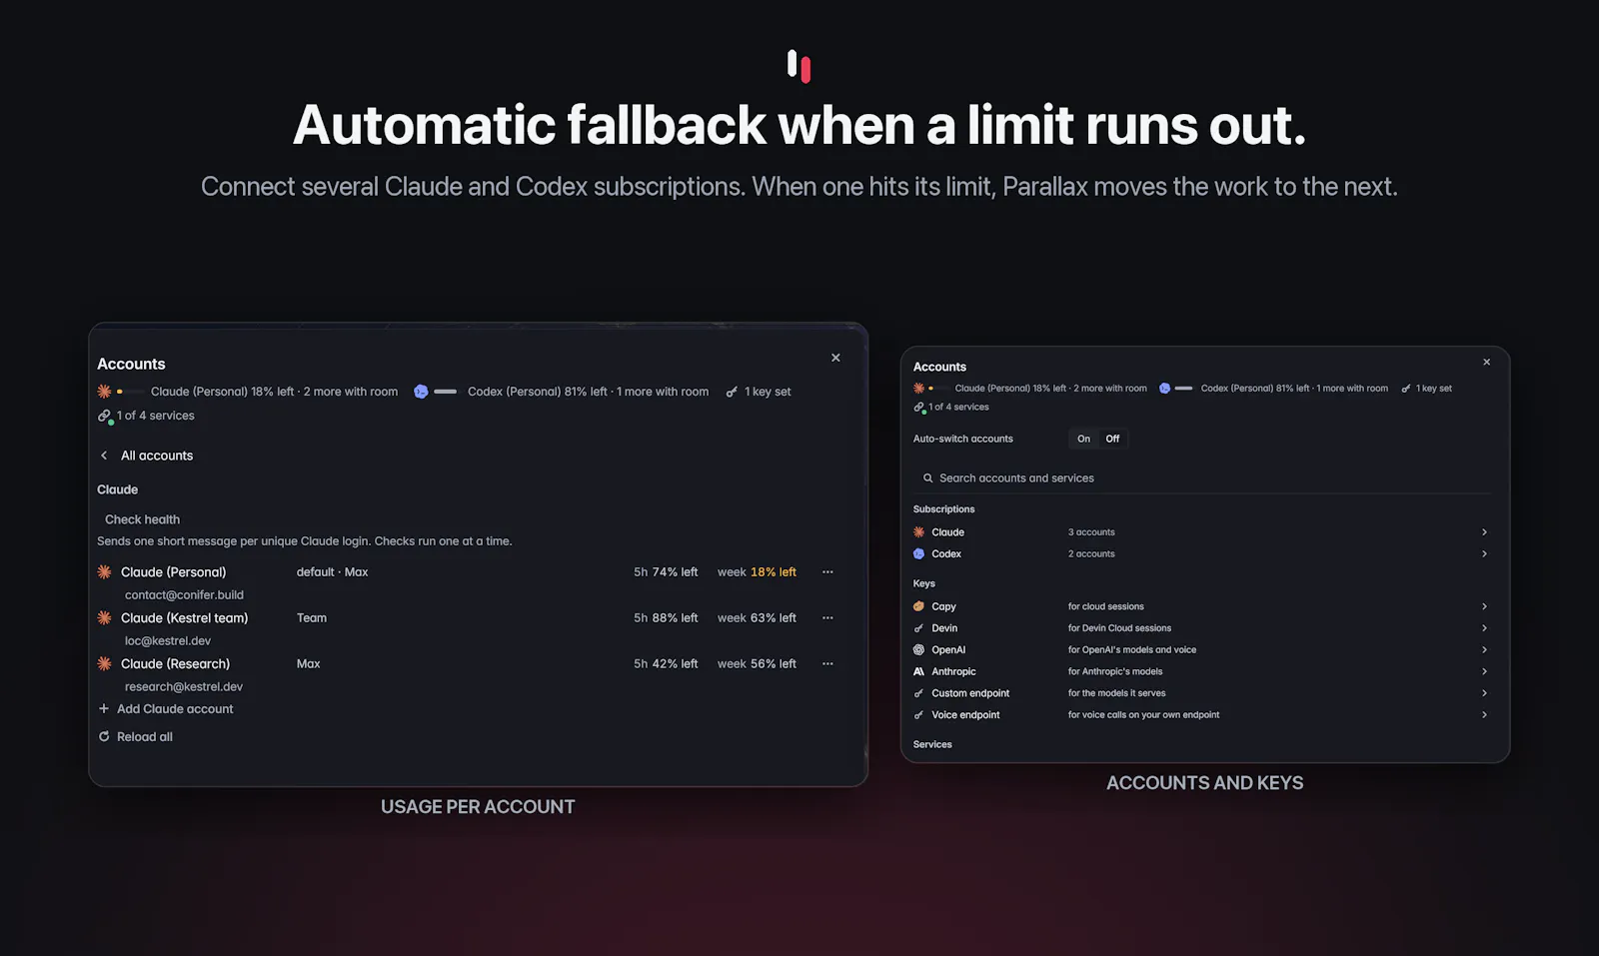This screenshot has width=1599, height=956.
Task: Click the Parallax logo above the headline
Action: (799, 66)
